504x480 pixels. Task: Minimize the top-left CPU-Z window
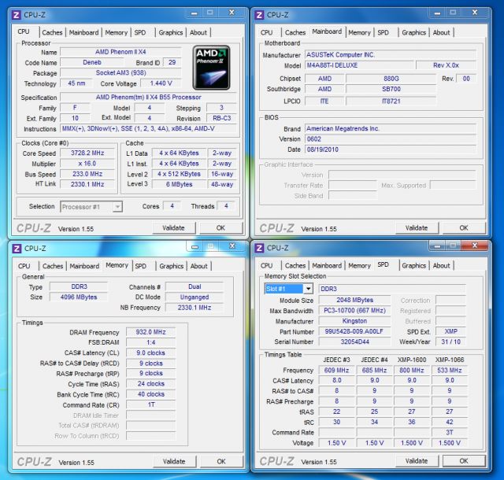click(x=194, y=13)
